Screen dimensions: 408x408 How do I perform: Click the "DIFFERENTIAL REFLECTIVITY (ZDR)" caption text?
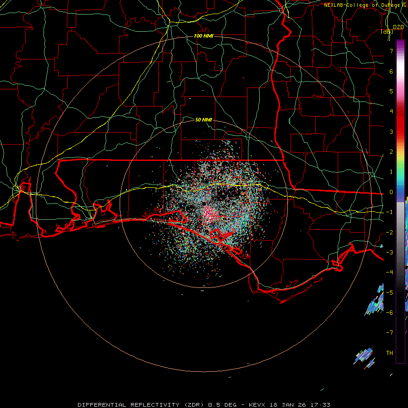(x=141, y=405)
